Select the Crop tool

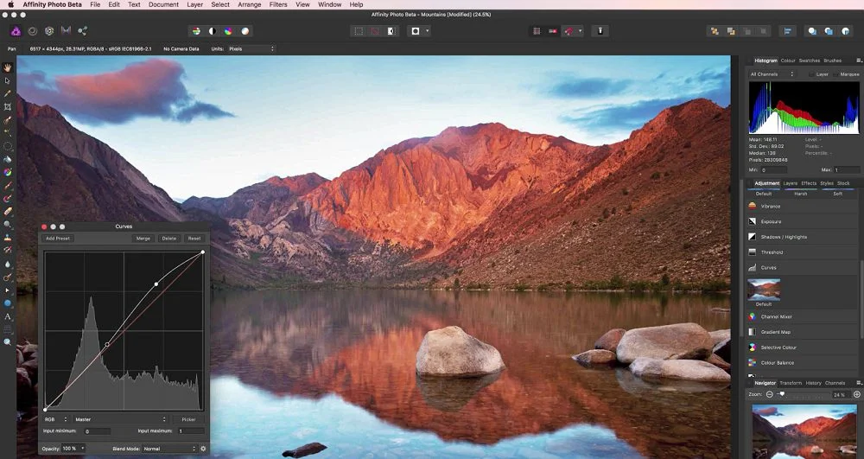pos(8,107)
